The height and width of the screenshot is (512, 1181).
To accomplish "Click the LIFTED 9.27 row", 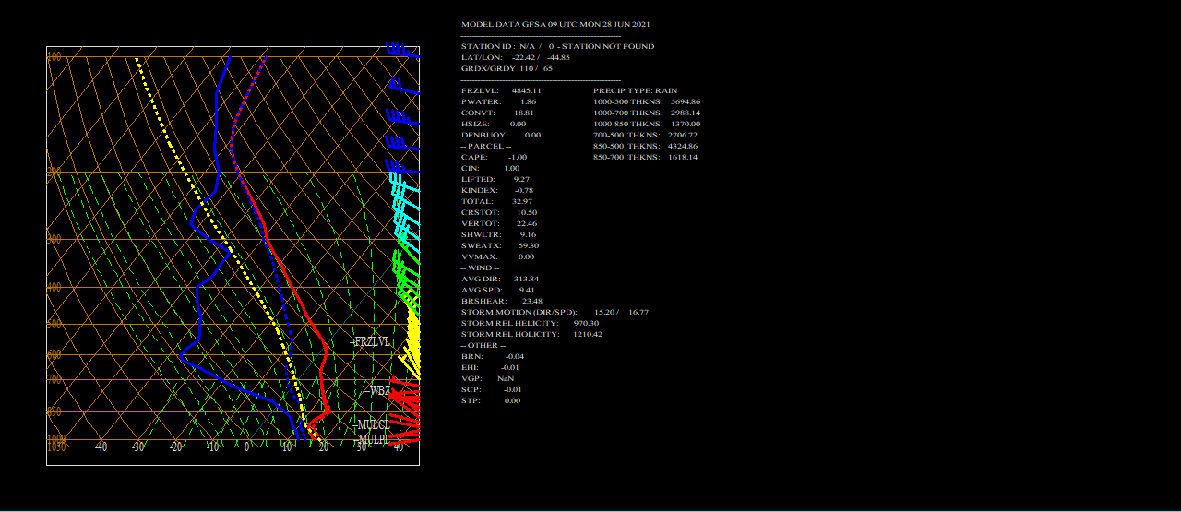I will (x=495, y=179).
